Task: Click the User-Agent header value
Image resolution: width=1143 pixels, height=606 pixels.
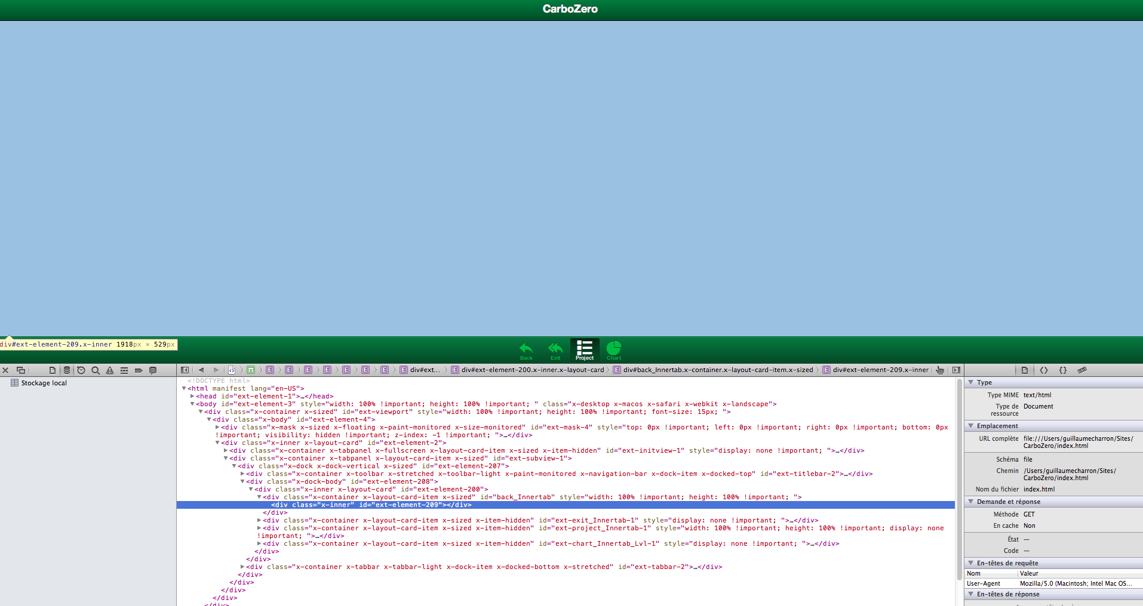Action: (x=1076, y=583)
